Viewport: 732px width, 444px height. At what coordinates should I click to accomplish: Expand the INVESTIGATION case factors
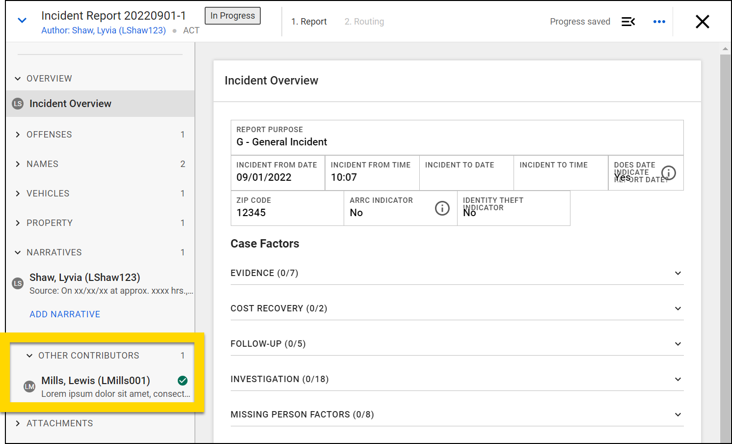(678, 379)
